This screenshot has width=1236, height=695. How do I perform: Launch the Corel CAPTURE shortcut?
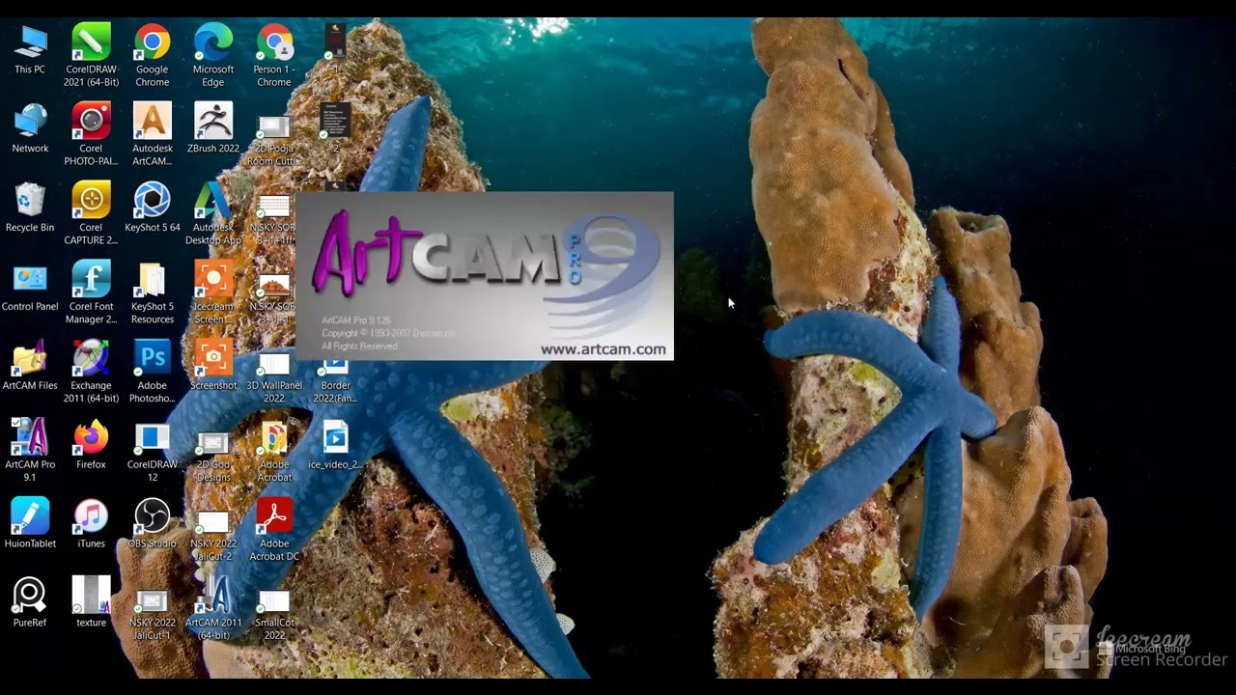pyautogui.click(x=92, y=213)
